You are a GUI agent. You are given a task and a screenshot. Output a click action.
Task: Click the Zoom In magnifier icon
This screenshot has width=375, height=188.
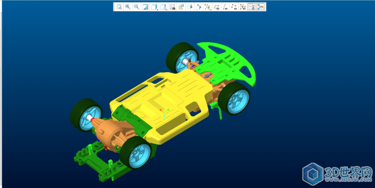(128, 7)
